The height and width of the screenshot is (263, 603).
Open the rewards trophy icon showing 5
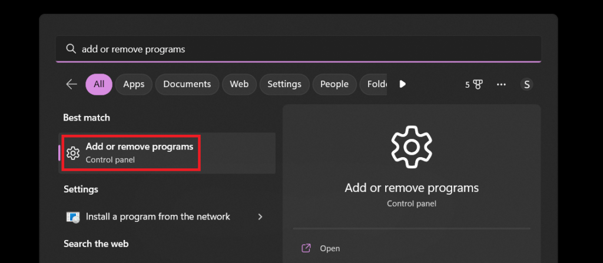pyautogui.click(x=474, y=84)
